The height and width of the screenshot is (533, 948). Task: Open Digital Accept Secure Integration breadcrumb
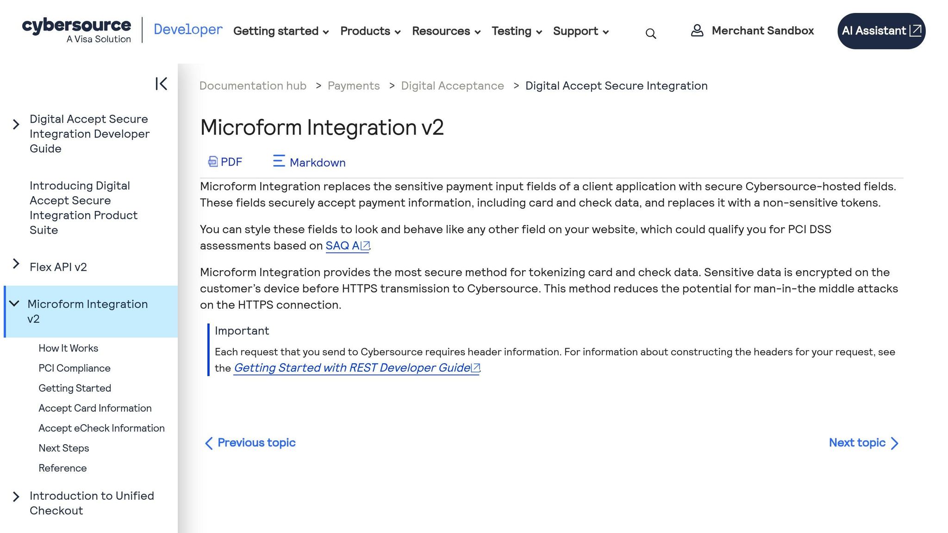pyautogui.click(x=617, y=86)
